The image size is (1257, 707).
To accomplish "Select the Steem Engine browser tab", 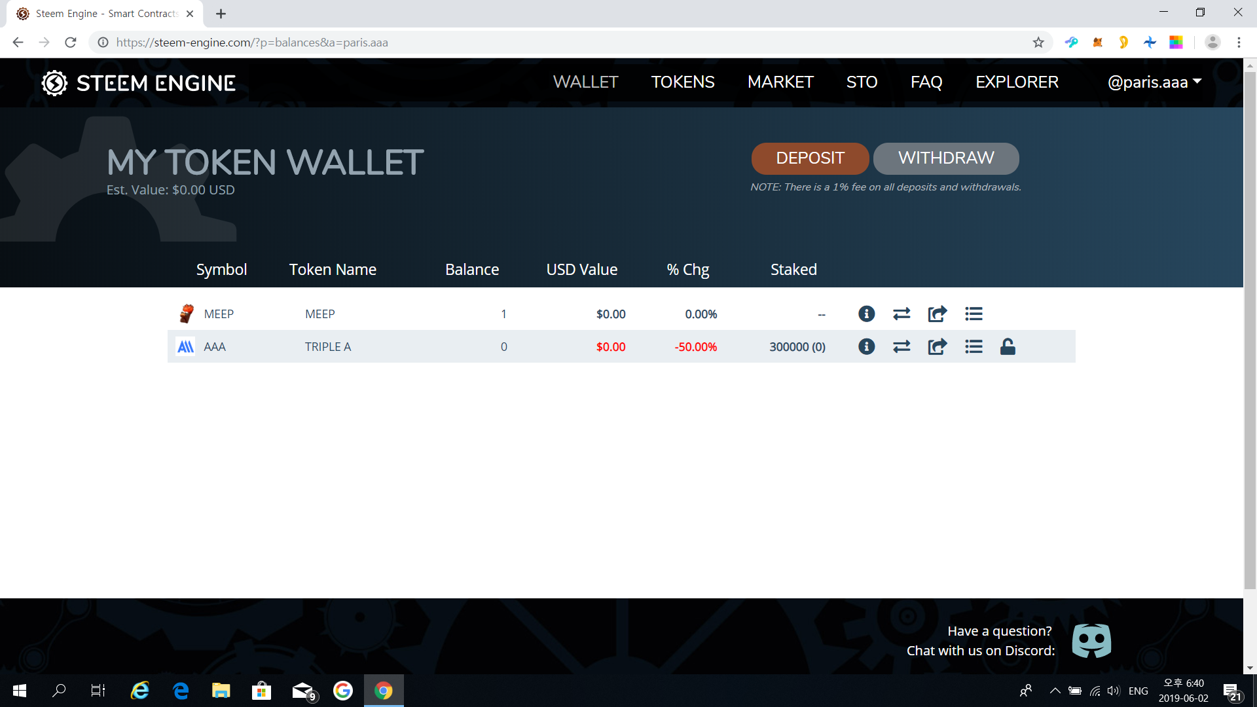I will pyautogui.click(x=105, y=14).
